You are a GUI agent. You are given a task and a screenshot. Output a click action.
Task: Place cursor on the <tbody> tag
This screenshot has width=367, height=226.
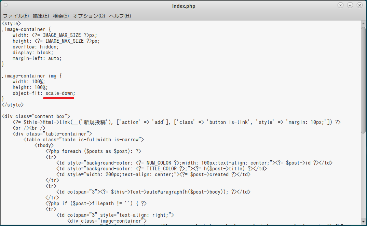(x=44, y=145)
